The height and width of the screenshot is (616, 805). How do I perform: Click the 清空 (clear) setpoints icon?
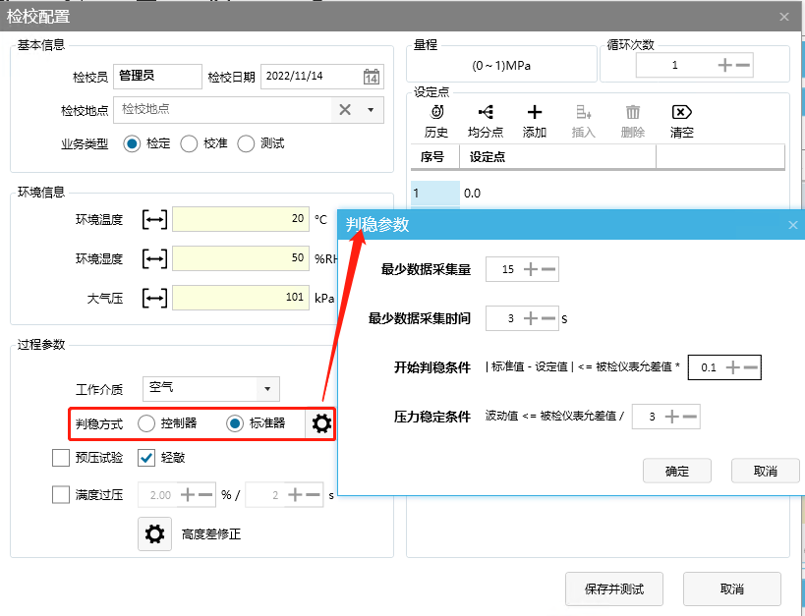coord(682,113)
